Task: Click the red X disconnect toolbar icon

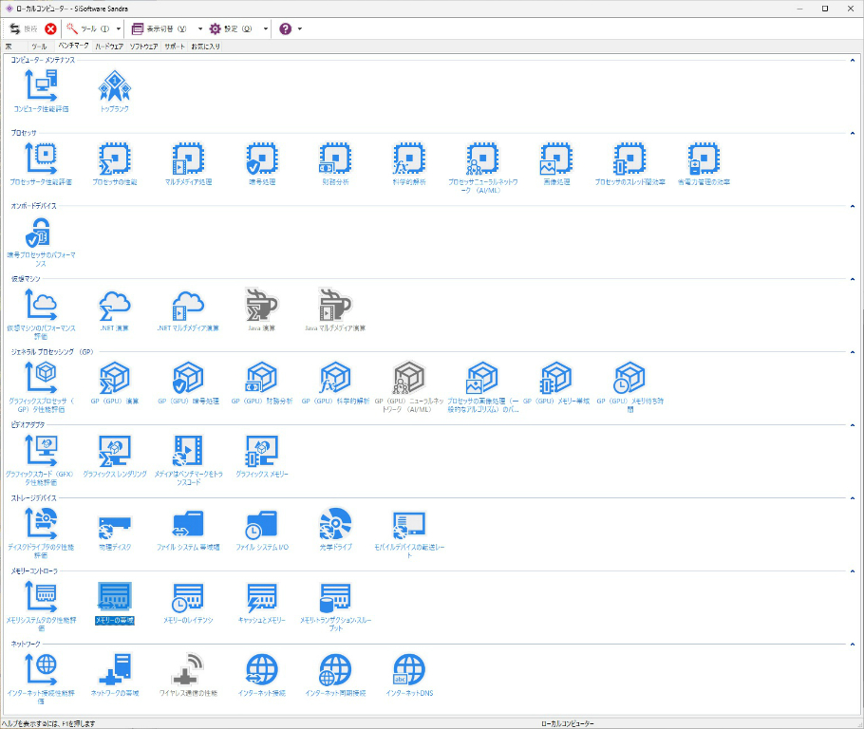Action: click(x=50, y=28)
